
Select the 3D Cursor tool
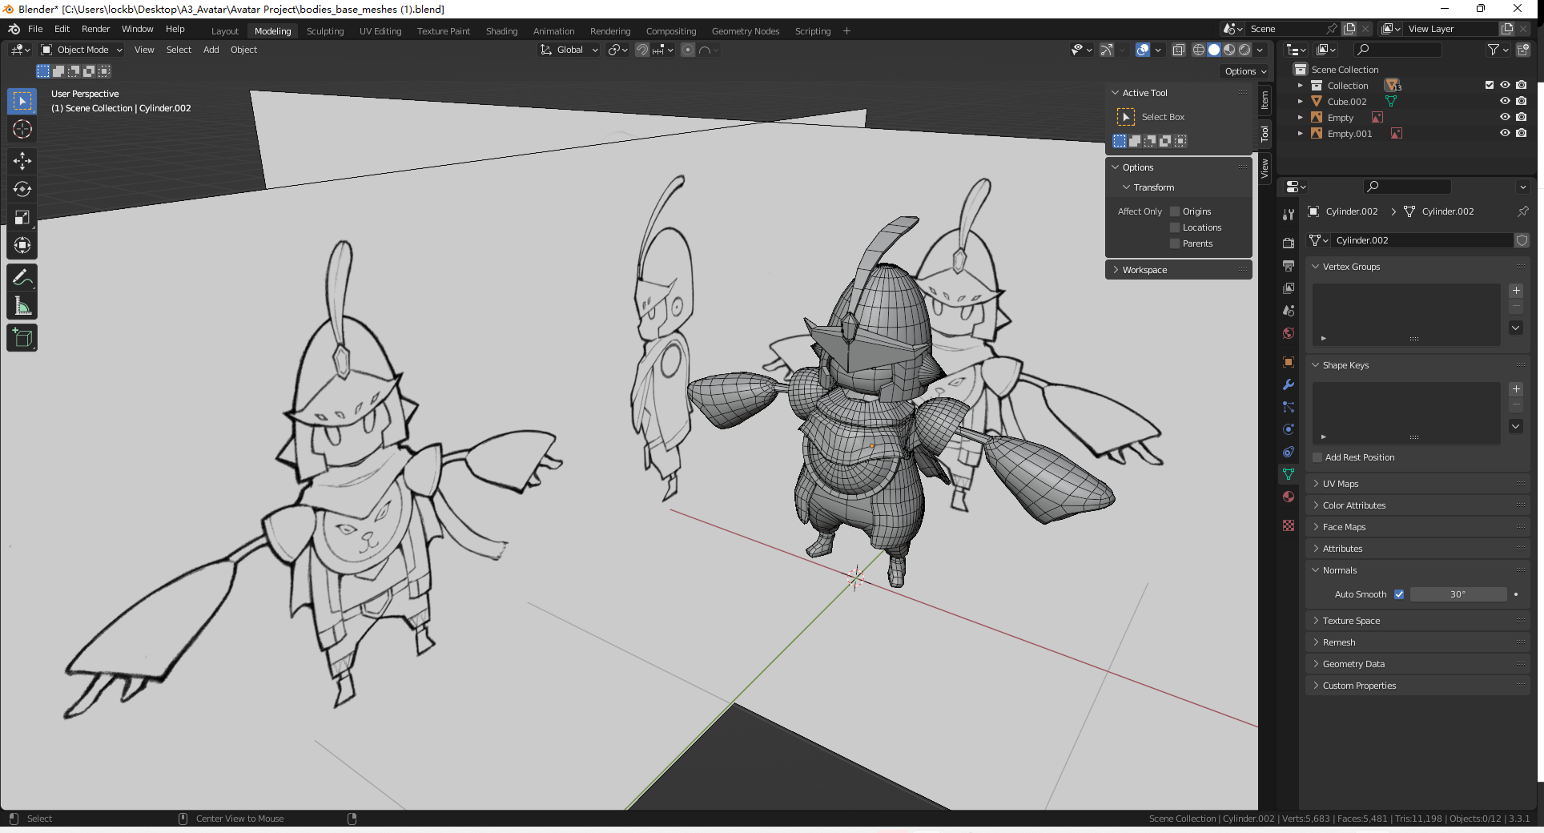click(22, 129)
